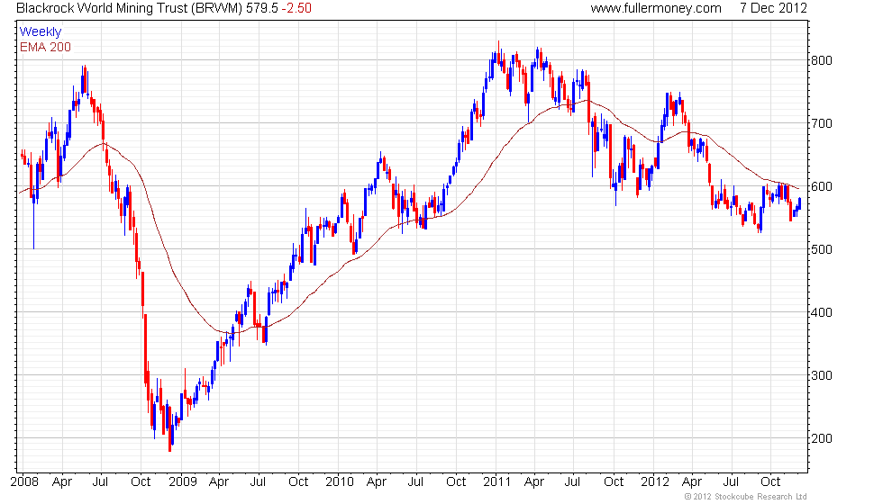The image size is (883, 504).
Task: Click the last price 579.5
Action: (262, 8)
